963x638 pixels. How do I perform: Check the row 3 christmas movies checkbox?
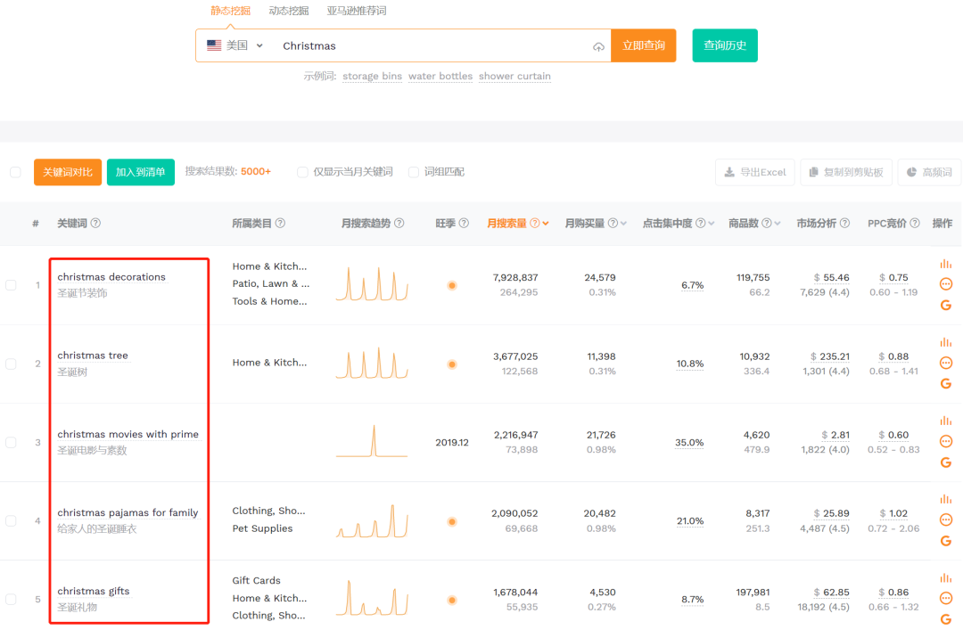click(11, 442)
